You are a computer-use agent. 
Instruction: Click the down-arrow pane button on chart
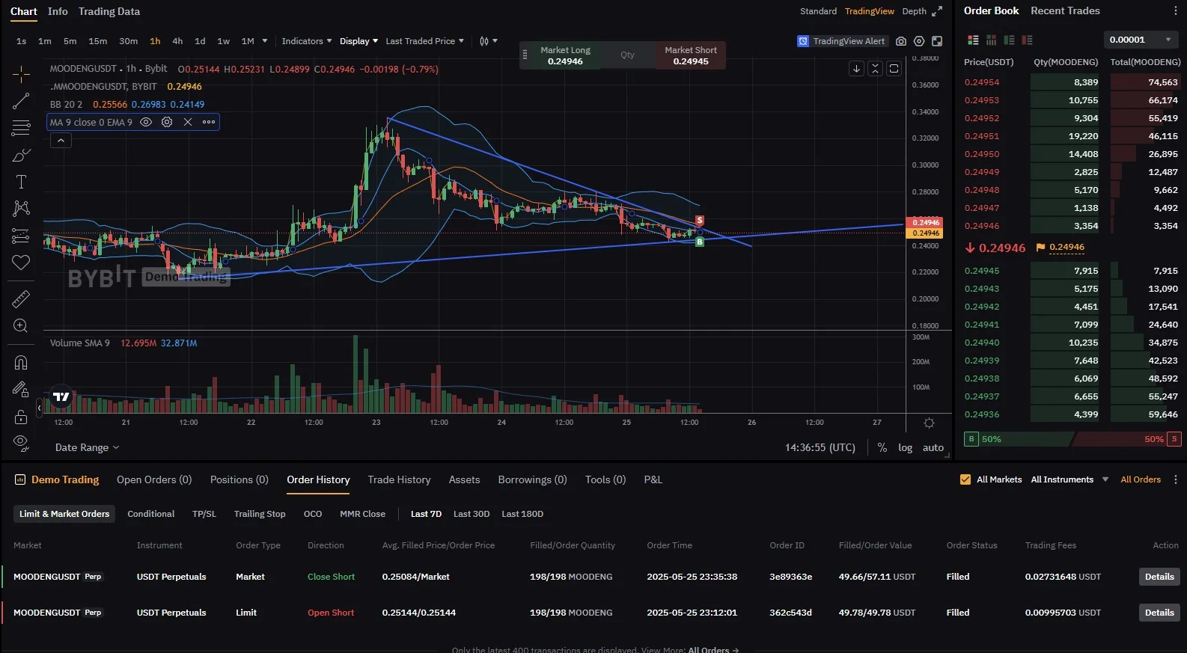[x=856, y=69]
